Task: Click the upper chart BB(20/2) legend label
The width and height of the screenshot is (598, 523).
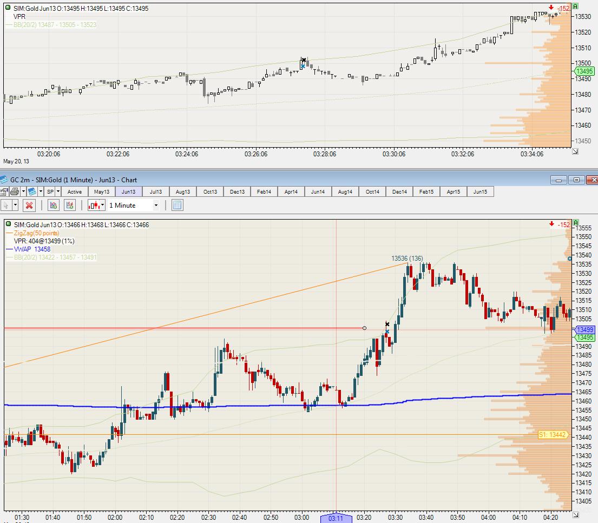Action: click(55, 25)
